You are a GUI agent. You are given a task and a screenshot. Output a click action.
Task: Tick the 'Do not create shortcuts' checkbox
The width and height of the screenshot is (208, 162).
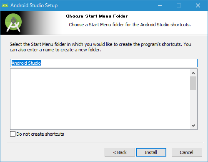(x=13, y=134)
